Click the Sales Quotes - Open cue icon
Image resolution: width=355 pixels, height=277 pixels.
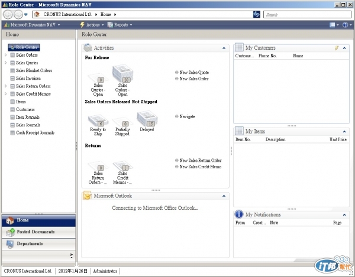98,78
